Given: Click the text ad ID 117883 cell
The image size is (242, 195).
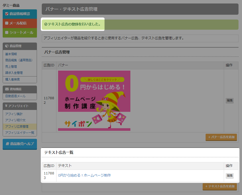Looking at the screenshot, I should [x=49, y=175].
